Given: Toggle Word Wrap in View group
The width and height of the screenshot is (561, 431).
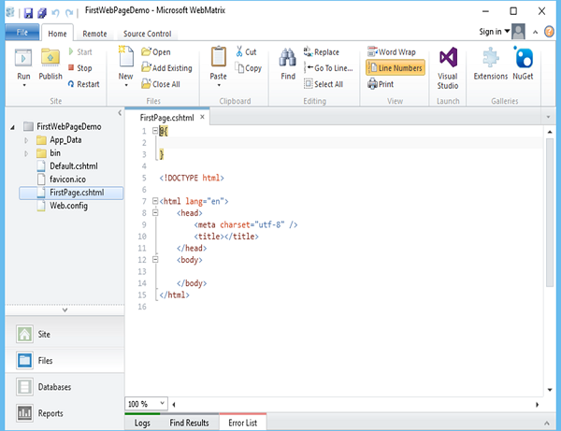Looking at the screenshot, I should click(x=392, y=52).
